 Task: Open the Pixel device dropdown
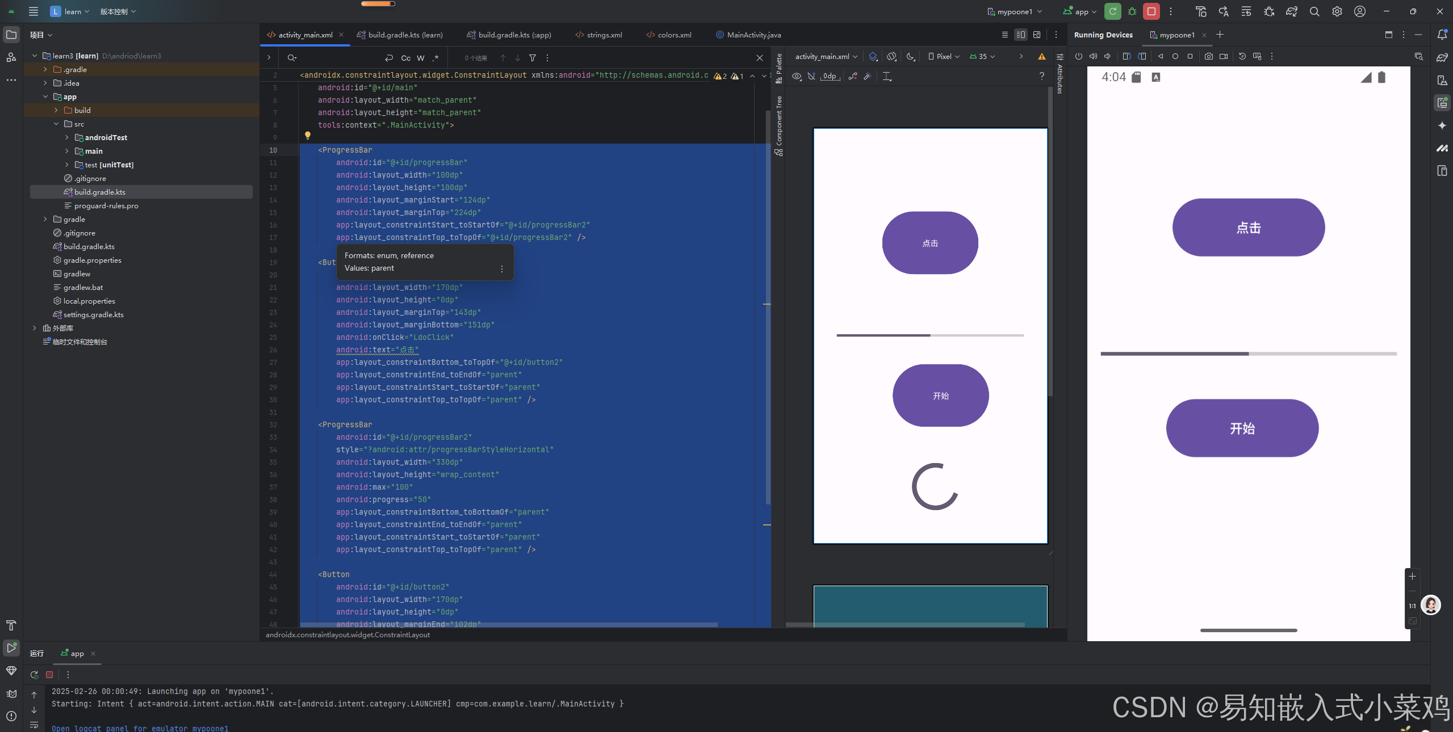tap(944, 56)
